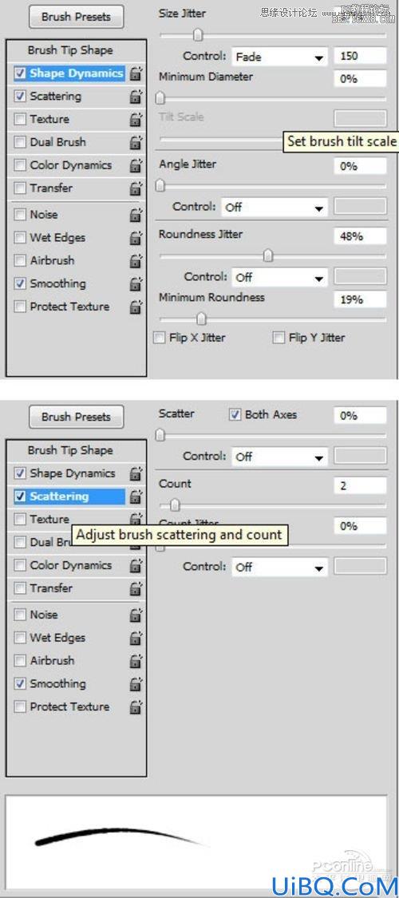Click the Count value field showing 2
The image size is (399, 898).
coord(360,485)
